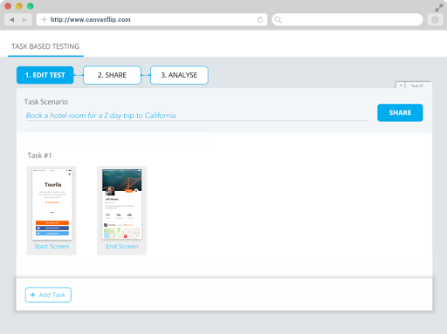
Task: Go to the 2. SHARE step
Action: [112, 75]
